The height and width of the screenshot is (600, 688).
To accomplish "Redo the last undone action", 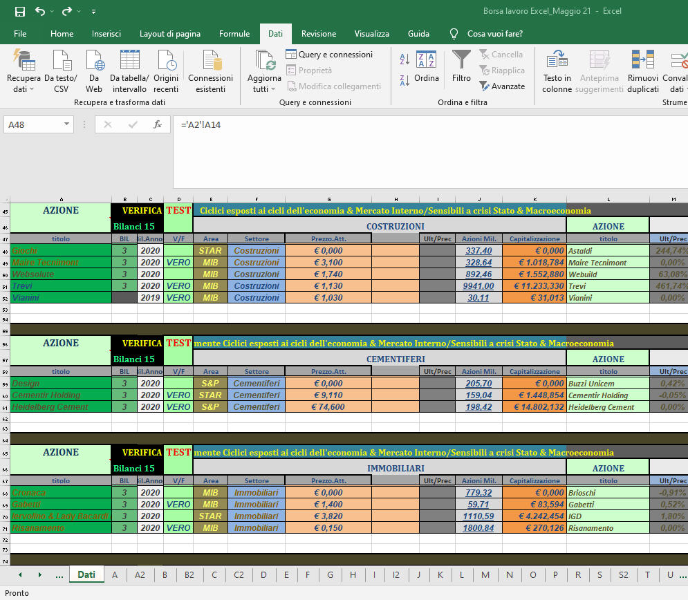I will [66, 11].
